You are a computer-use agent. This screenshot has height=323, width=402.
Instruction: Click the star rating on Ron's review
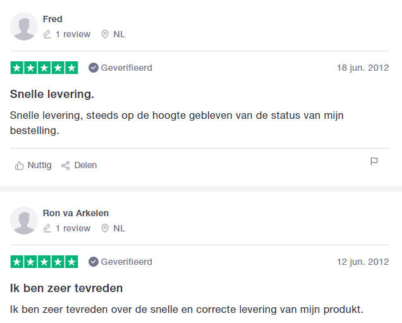click(44, 262)
